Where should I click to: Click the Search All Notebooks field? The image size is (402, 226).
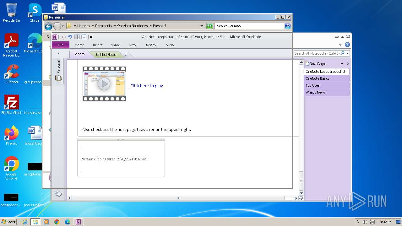317,53
